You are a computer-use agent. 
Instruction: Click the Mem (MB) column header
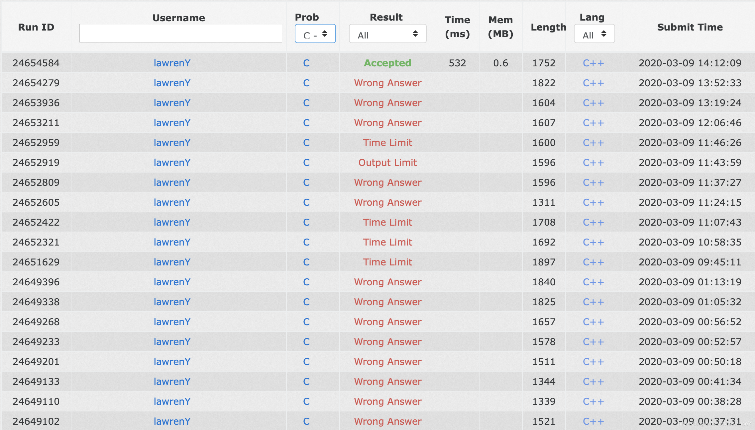500,27
